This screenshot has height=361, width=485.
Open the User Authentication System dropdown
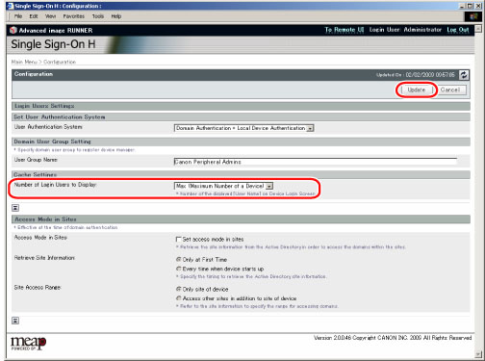243,128
